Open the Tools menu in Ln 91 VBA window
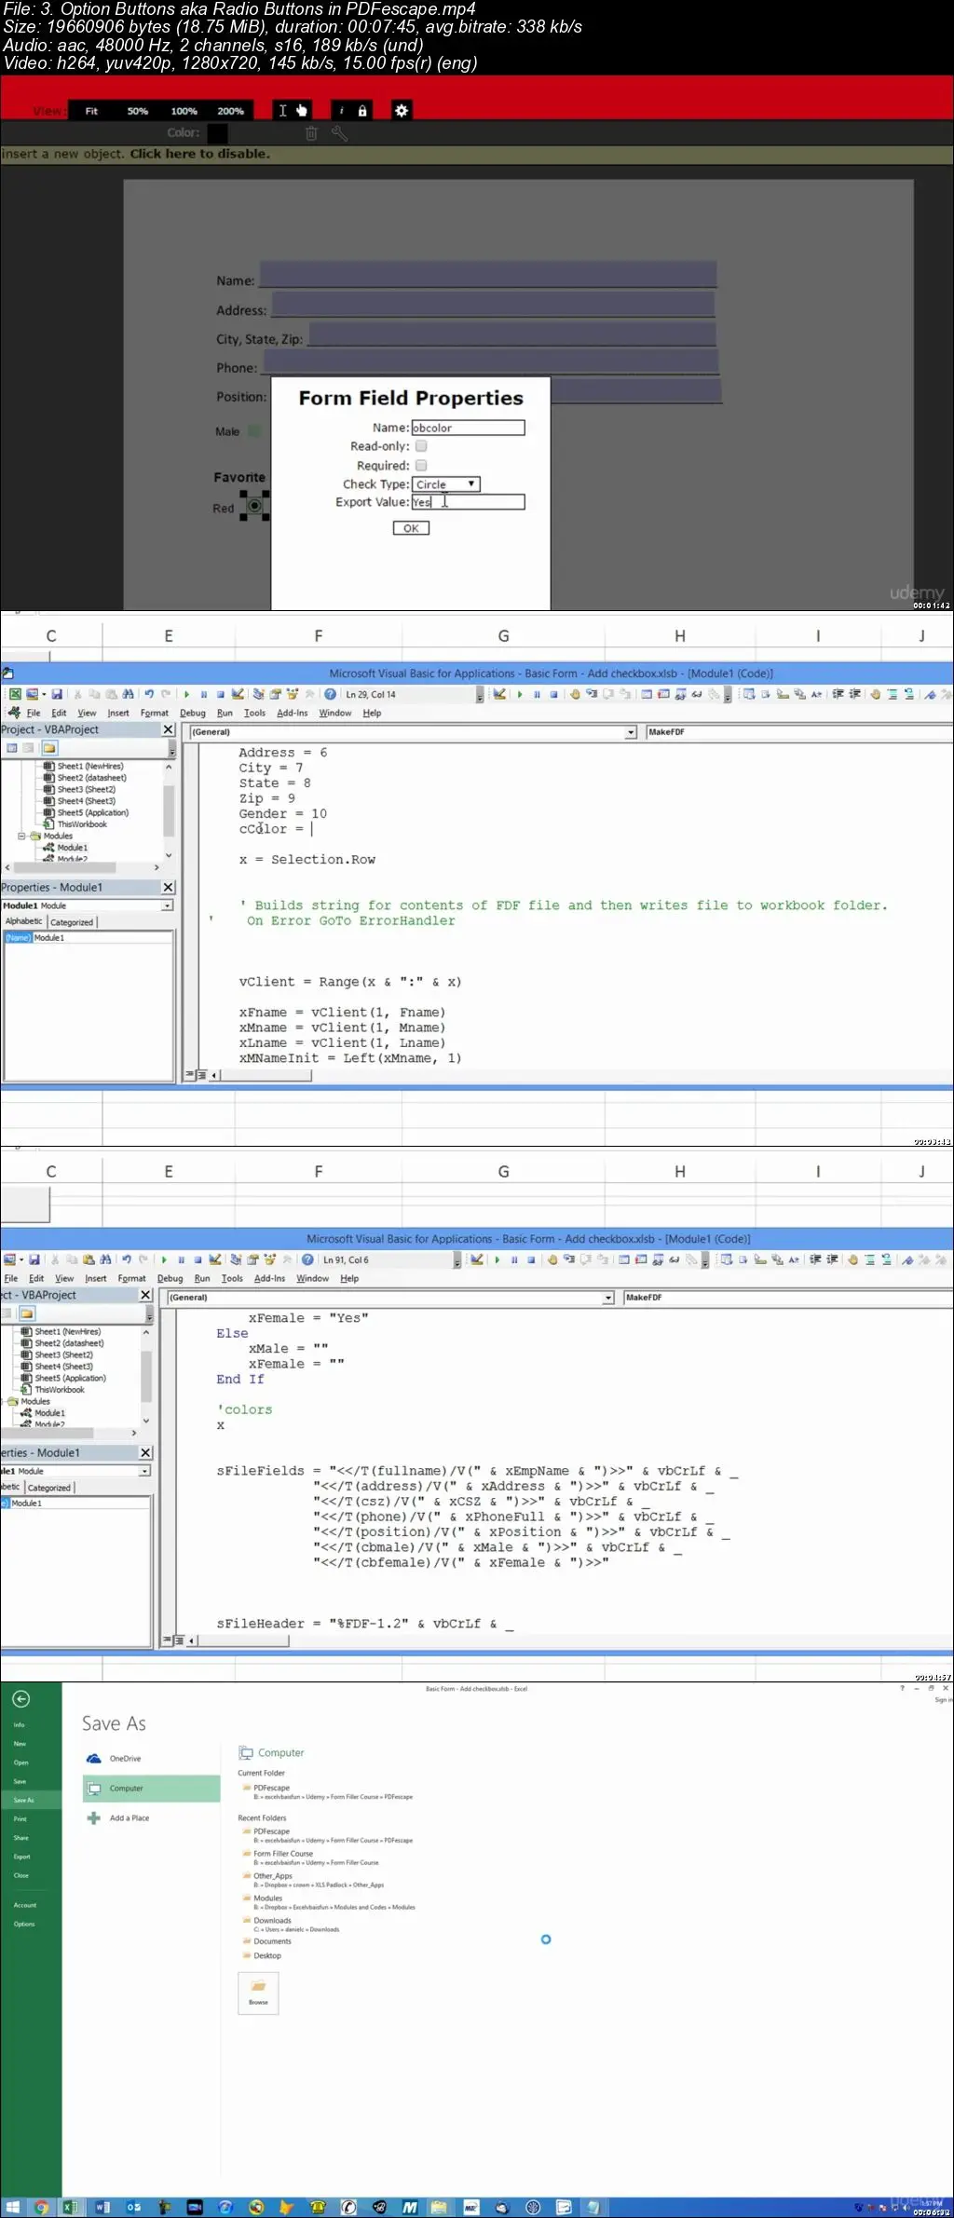The image size is (954, 2218). coord(232,1279)
